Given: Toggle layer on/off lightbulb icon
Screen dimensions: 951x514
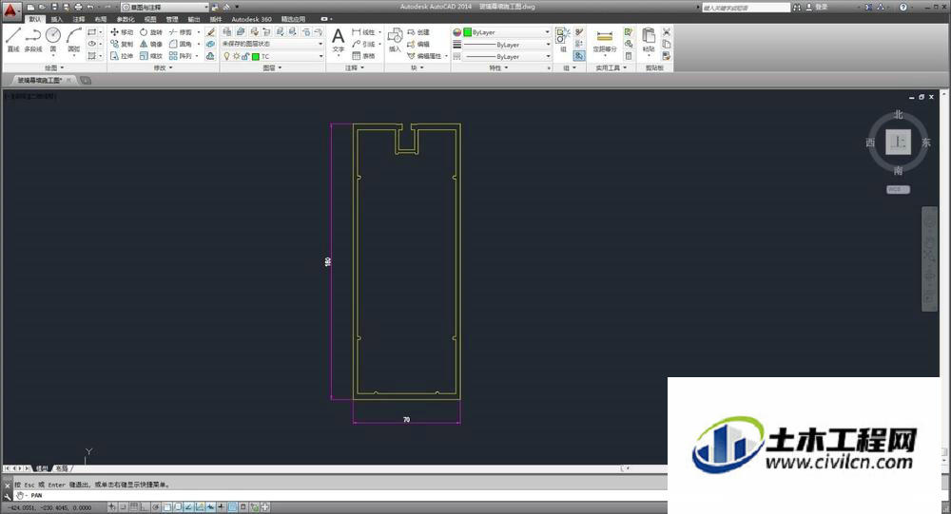Looking at the screenshot, I should 227,56.
